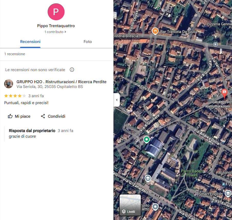Click the GRUPPO H2O business thumbnail photo
The width and height of the screenshot is (232, 220).
(9, 84)
